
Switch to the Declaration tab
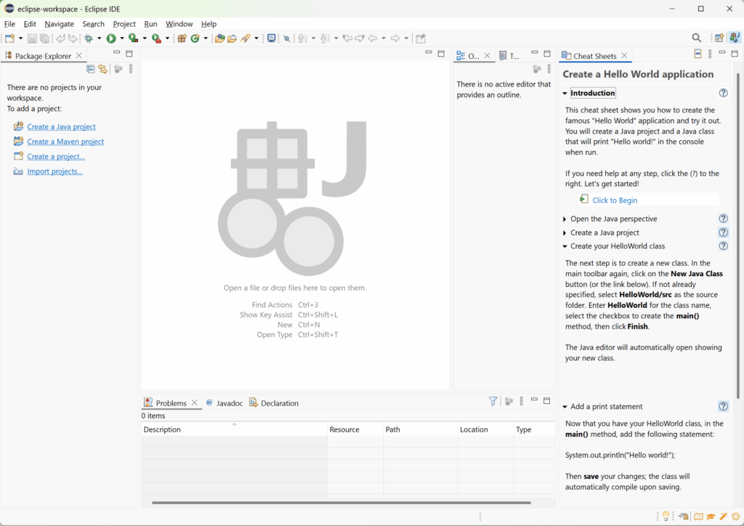click(x=274, y=403)
